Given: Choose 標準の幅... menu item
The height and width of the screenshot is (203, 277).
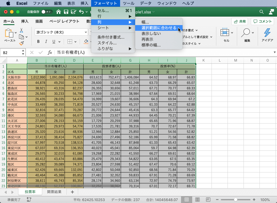Looking at the screenshot, I should 159,45.
